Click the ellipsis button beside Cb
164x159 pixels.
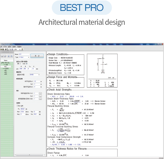tap(40, 99)
